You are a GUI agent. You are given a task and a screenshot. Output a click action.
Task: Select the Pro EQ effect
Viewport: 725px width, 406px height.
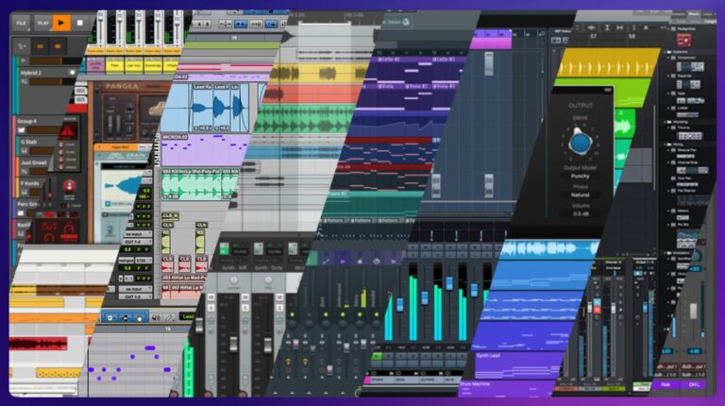pyautogui.click(x=682, y=225)
